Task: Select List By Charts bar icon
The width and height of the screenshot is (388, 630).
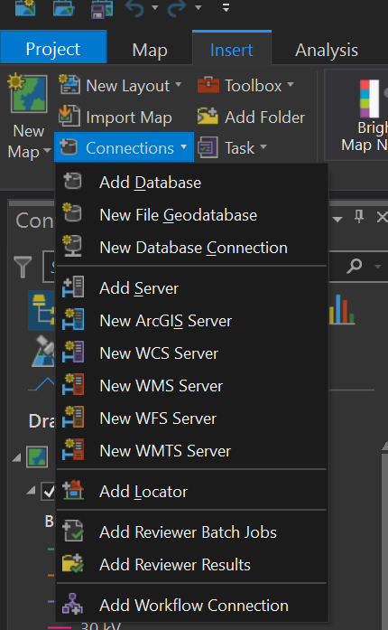Action: coord(342,309)
